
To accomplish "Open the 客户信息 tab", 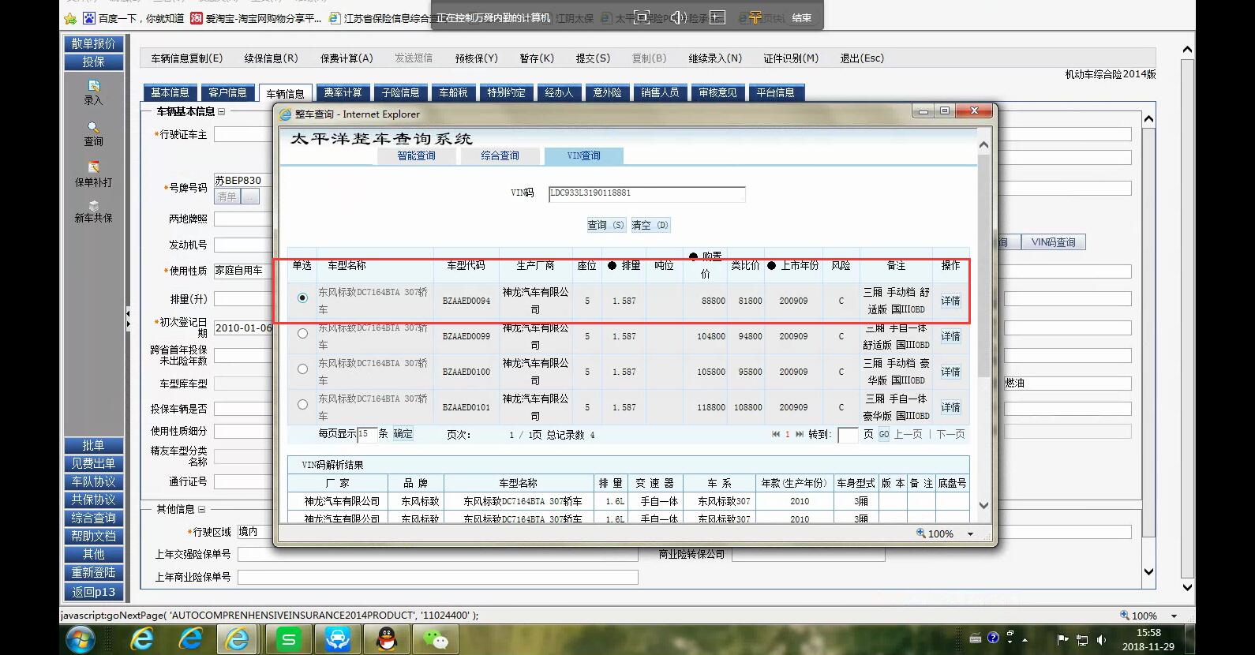I will click(x=227, y=93).
